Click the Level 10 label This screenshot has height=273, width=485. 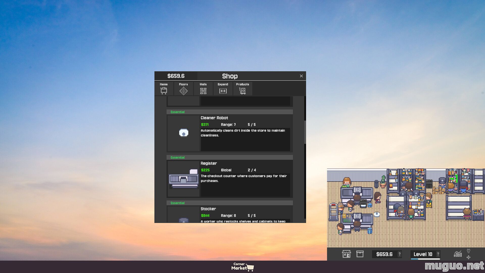(x=423, y=254)
